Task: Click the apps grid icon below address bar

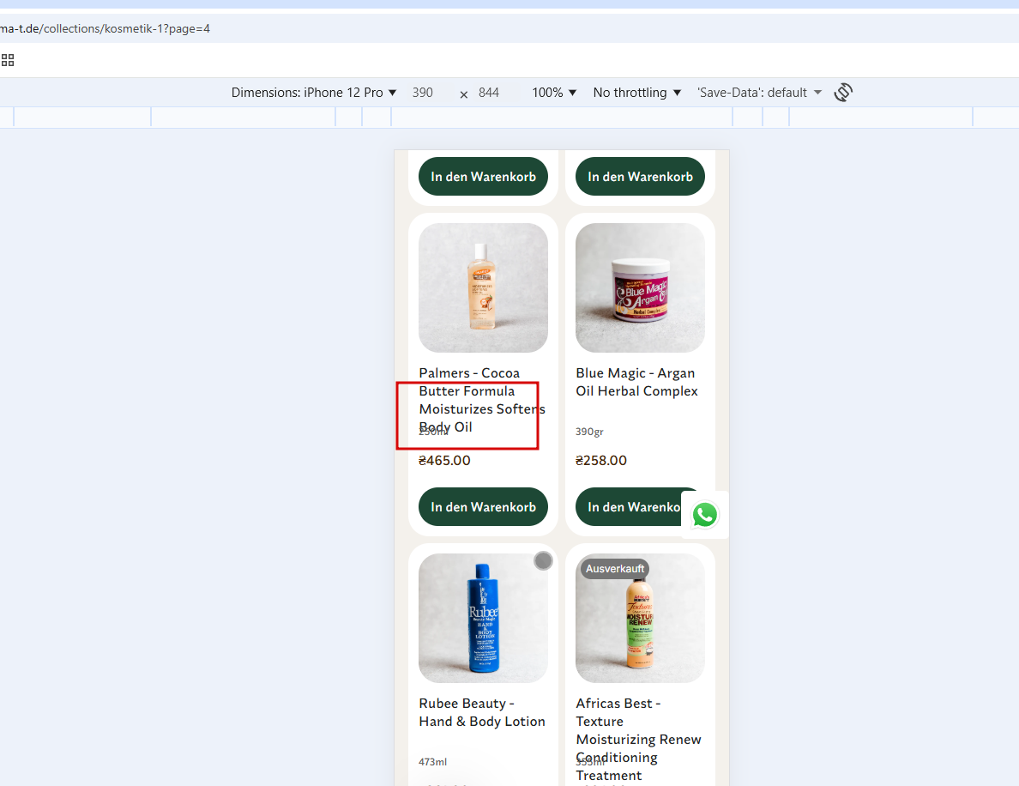Action: (8, 60)
